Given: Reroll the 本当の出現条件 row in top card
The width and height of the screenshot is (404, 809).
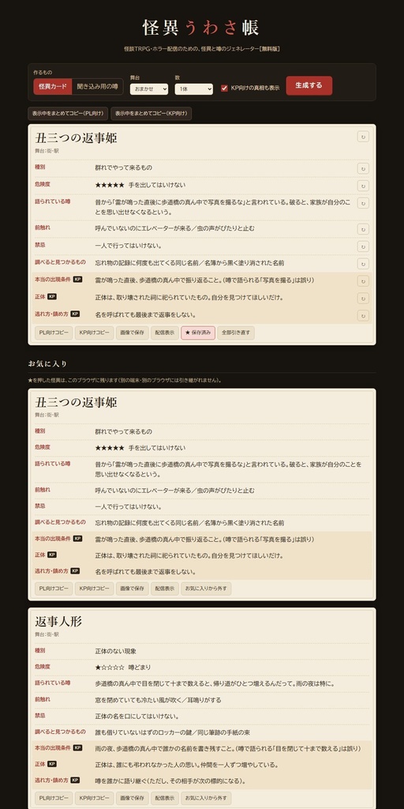Looking at the screenshot, I should pos(363,280).
